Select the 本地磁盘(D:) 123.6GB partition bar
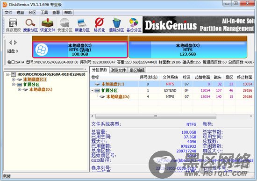Viewport: 257px width, 181px height. tap(188, 50)
